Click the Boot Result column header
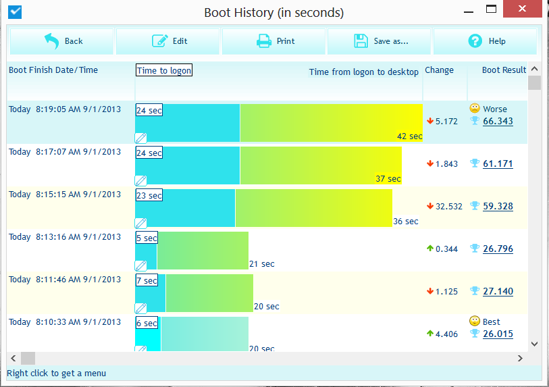Viewport: 549px width, 387px height. pyautogui.click(x=503, y=70)
